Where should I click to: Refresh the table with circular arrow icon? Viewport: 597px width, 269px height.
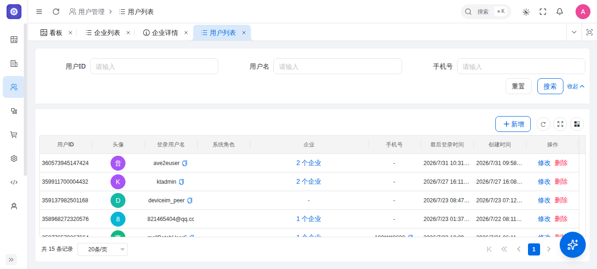[543, 124]
